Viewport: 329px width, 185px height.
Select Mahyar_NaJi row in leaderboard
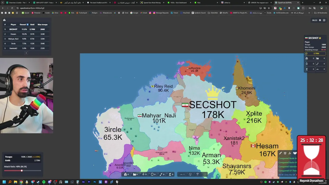pyautogui.click(x=26, y=39)
